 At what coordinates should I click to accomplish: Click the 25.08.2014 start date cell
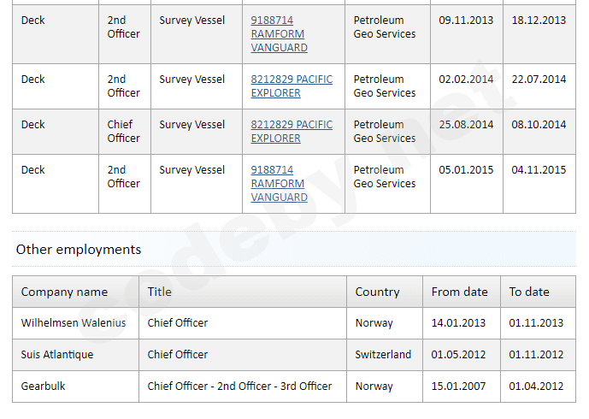click(466, 125)
